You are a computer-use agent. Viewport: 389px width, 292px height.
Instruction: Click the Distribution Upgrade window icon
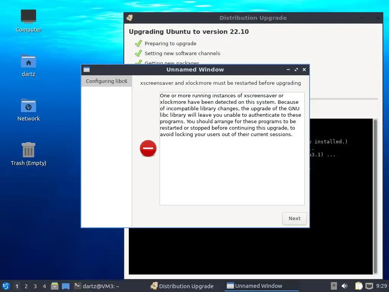(130, 17)
